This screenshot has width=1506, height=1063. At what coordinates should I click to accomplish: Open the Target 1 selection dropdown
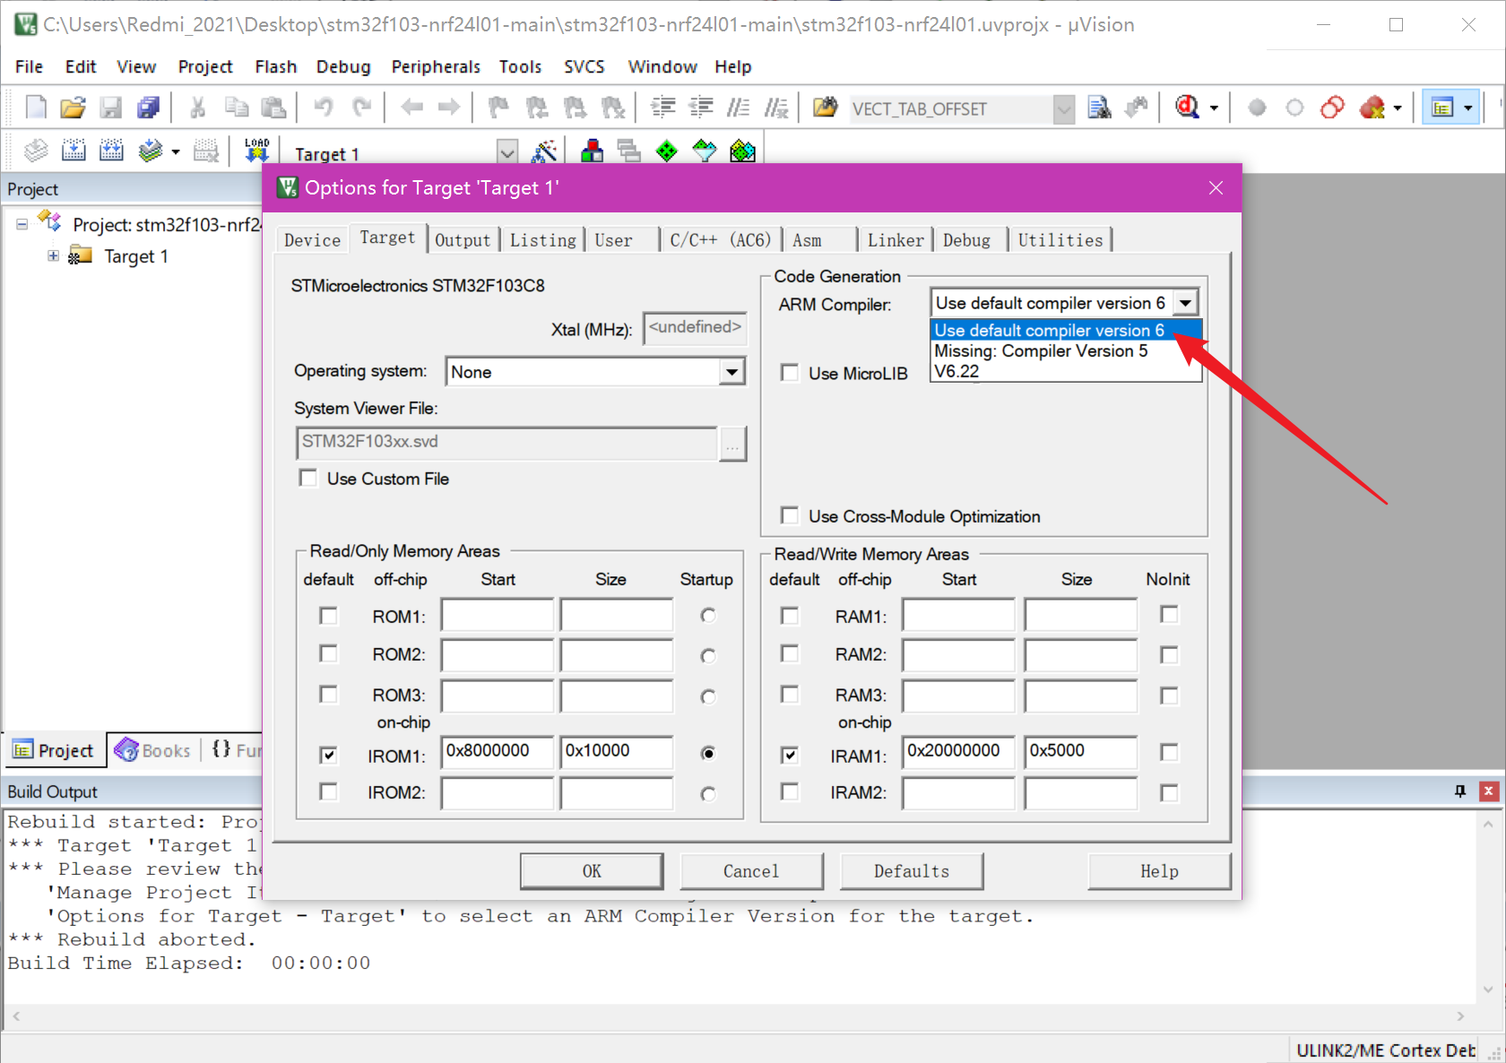(507, 152)
